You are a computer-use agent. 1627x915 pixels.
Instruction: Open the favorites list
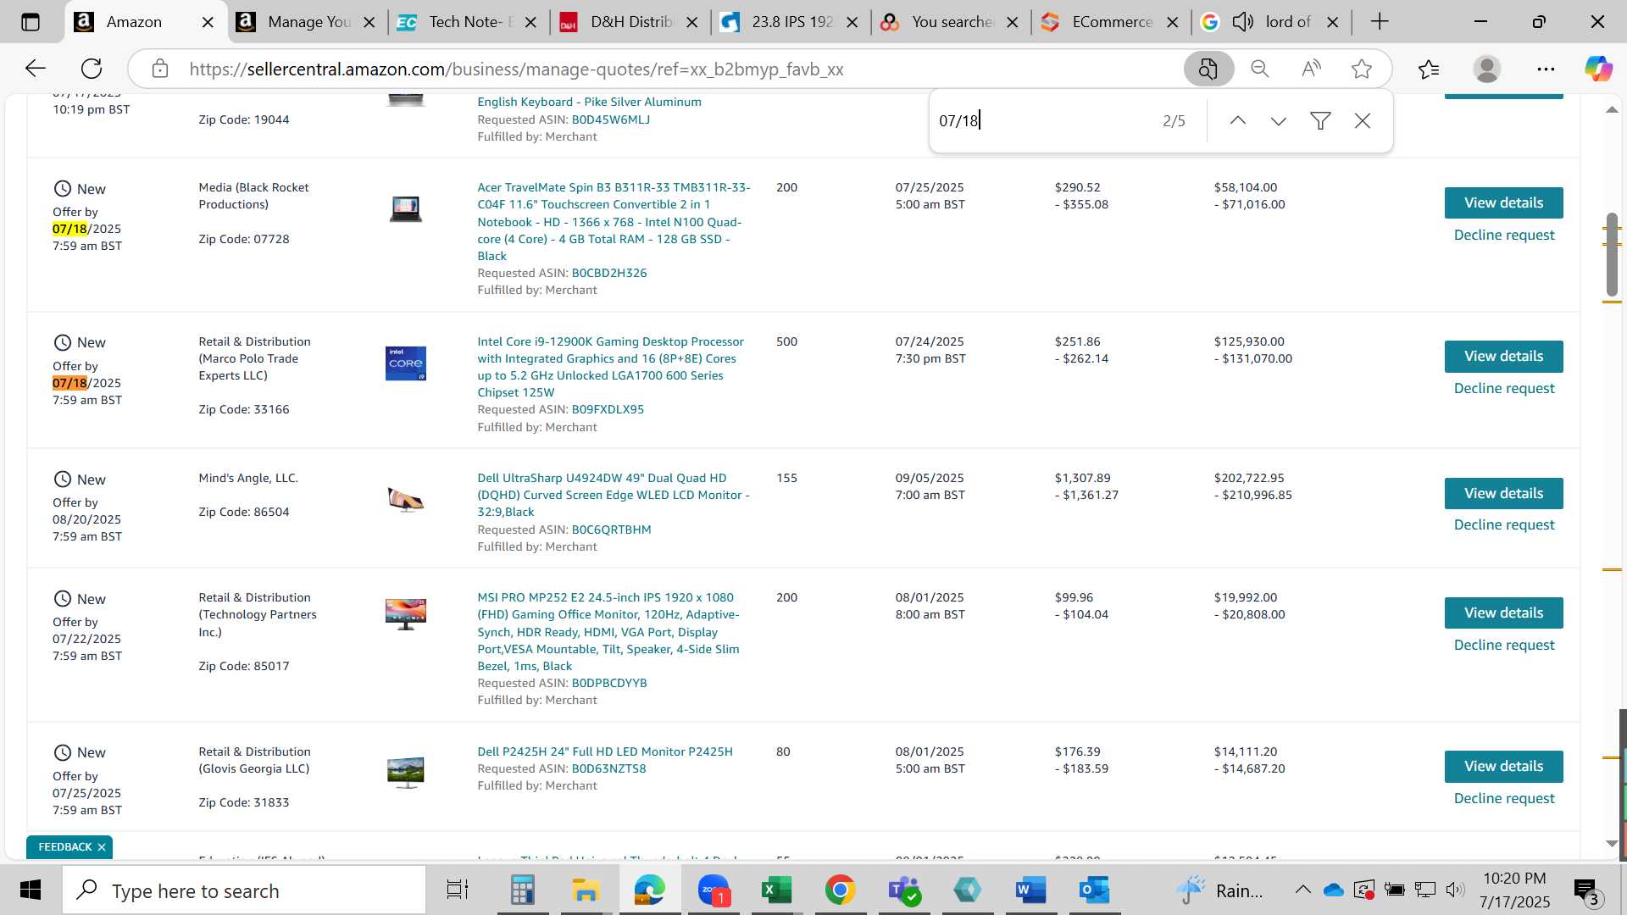[x=1429, y=69]
